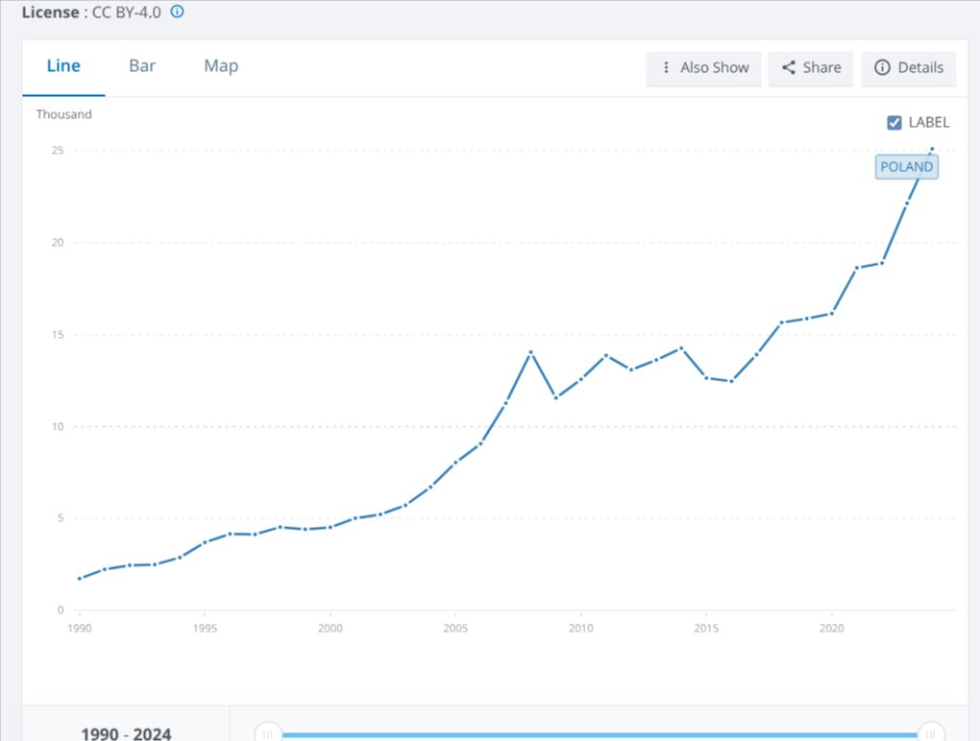Click the 1990 - 2024 range text
The image size is (980, 741).
click(x=126, y=733)
